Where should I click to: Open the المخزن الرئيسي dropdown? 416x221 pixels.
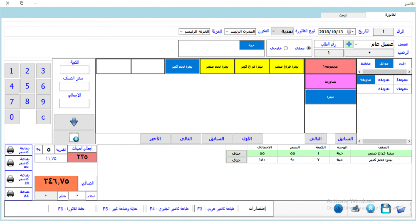[240, 32]
